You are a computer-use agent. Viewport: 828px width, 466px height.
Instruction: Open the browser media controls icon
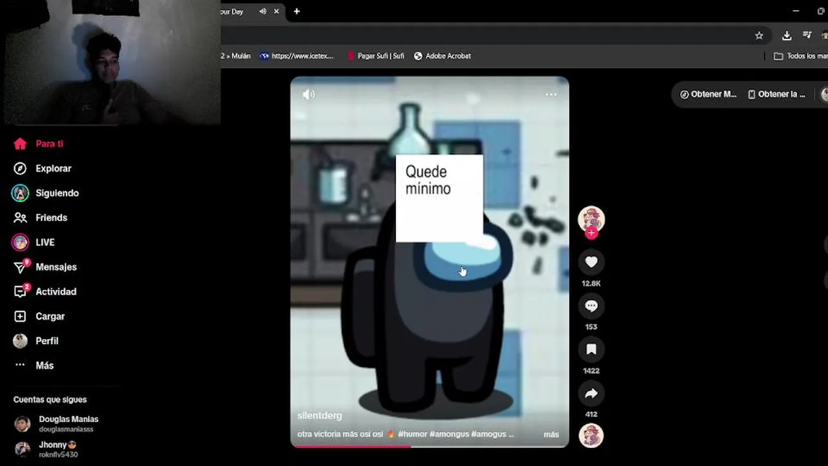click(x=807, y=35)
